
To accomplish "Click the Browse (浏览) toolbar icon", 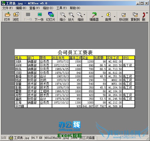I will pyautogui.click(x=16, y=14).
